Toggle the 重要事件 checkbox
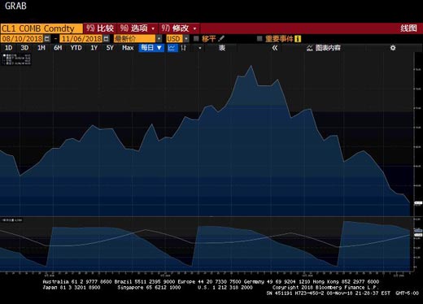The width and height of the screenshot is (423, 304). click(259, 38)
